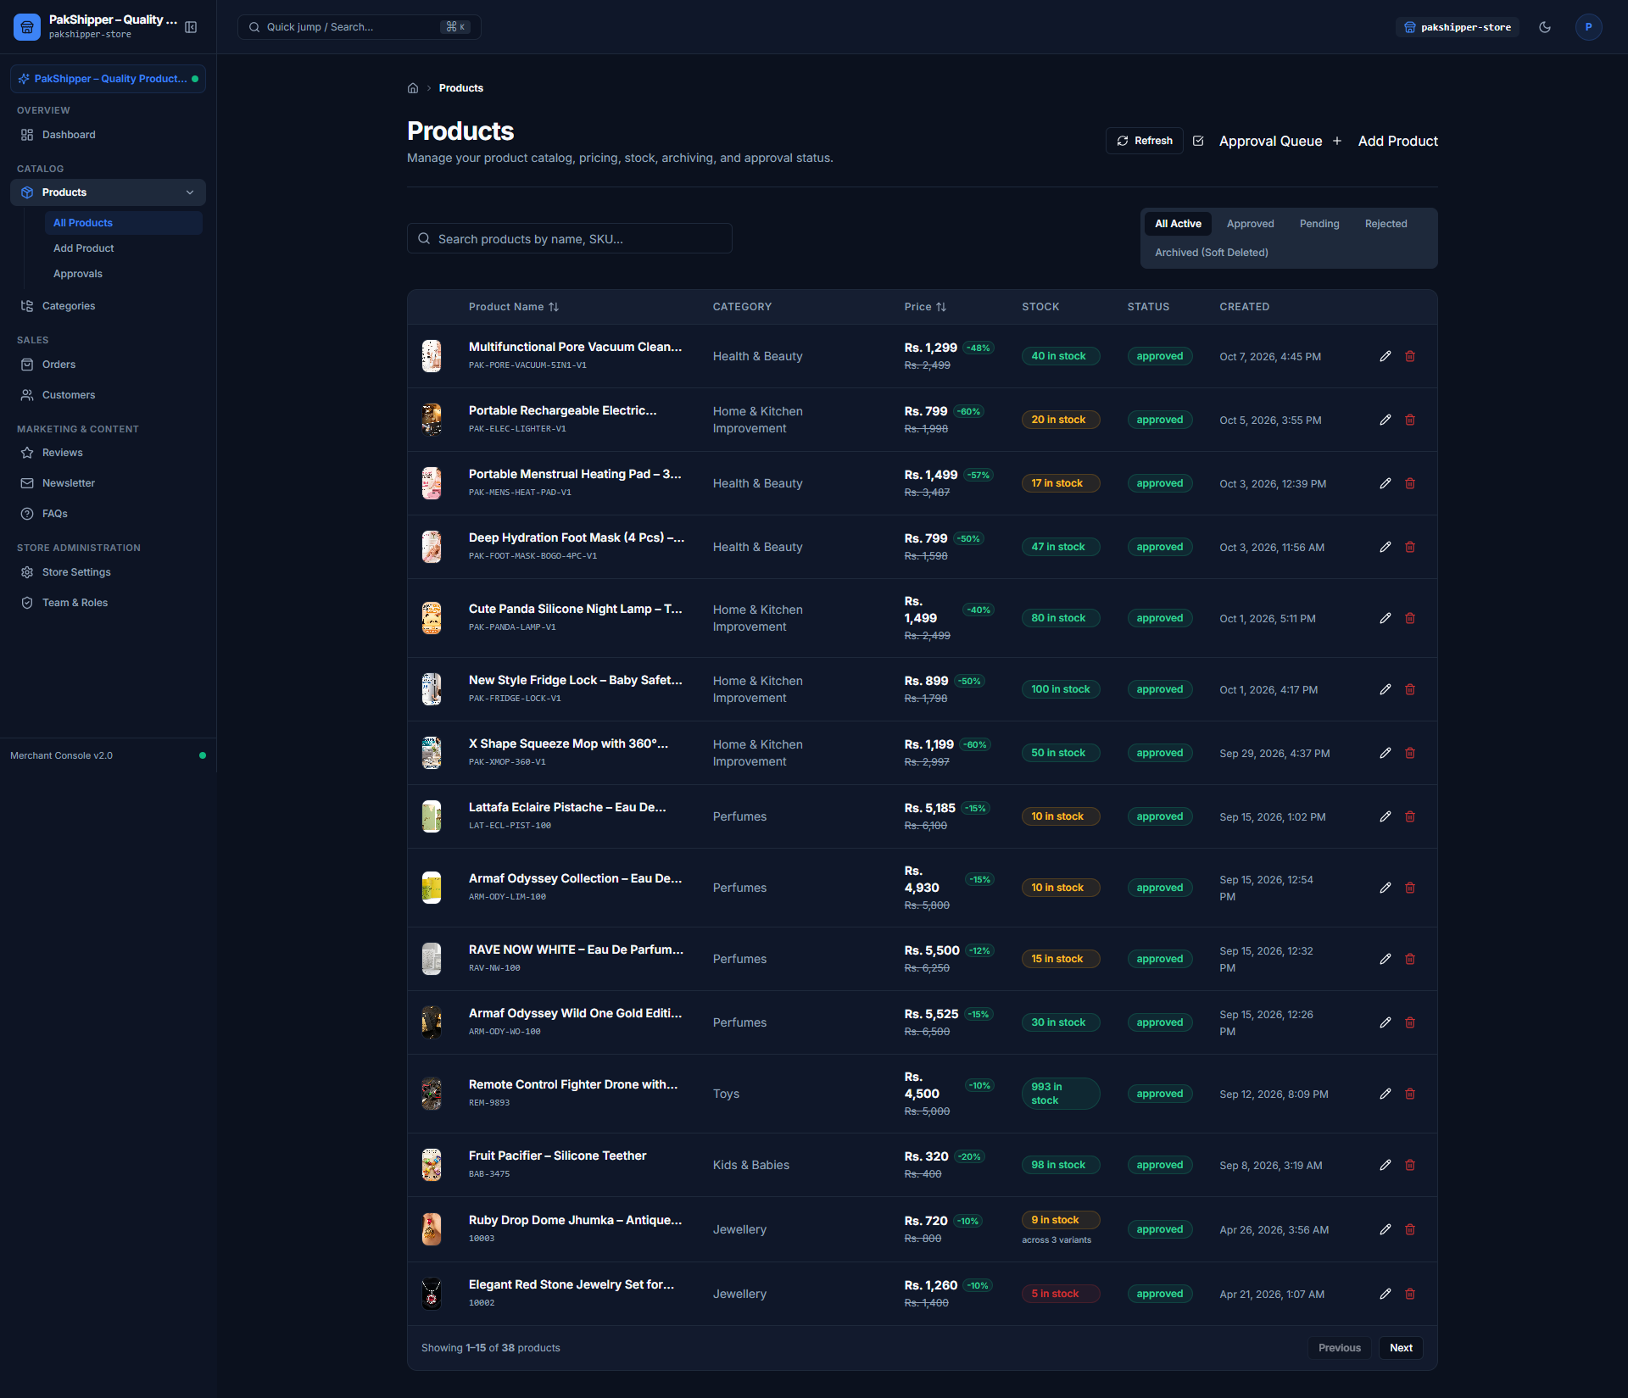Click Add Product in header

1385,141
